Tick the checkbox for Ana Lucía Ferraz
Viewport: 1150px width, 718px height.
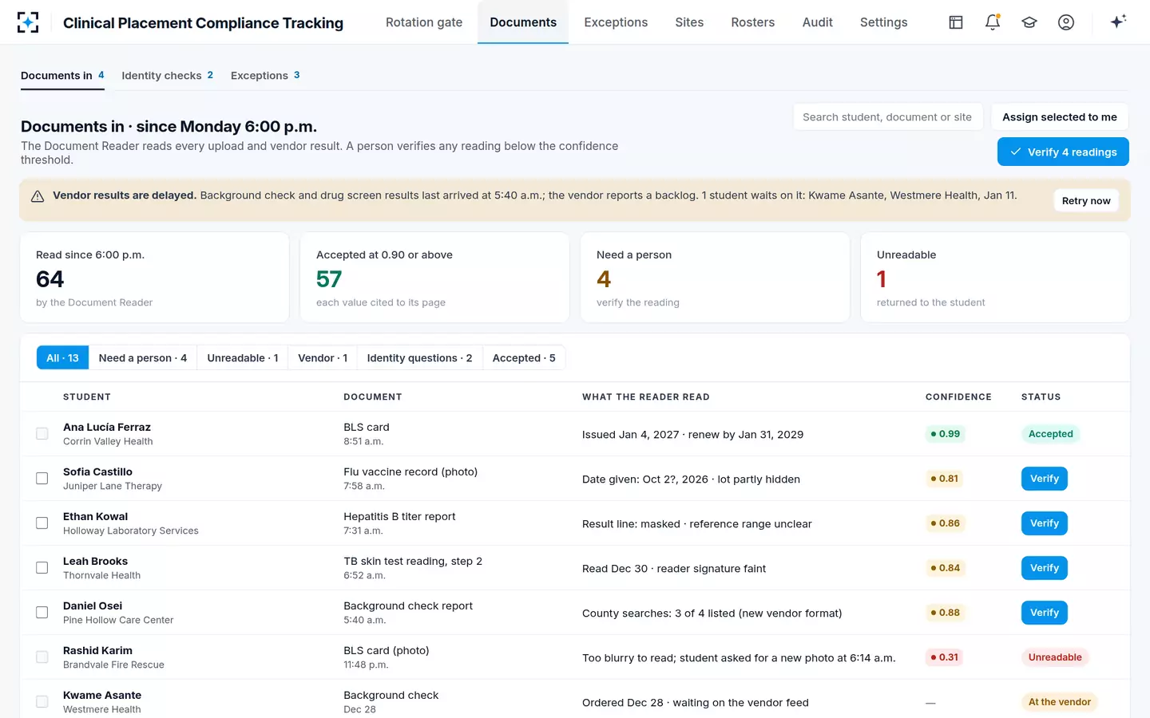click(42, 434)
